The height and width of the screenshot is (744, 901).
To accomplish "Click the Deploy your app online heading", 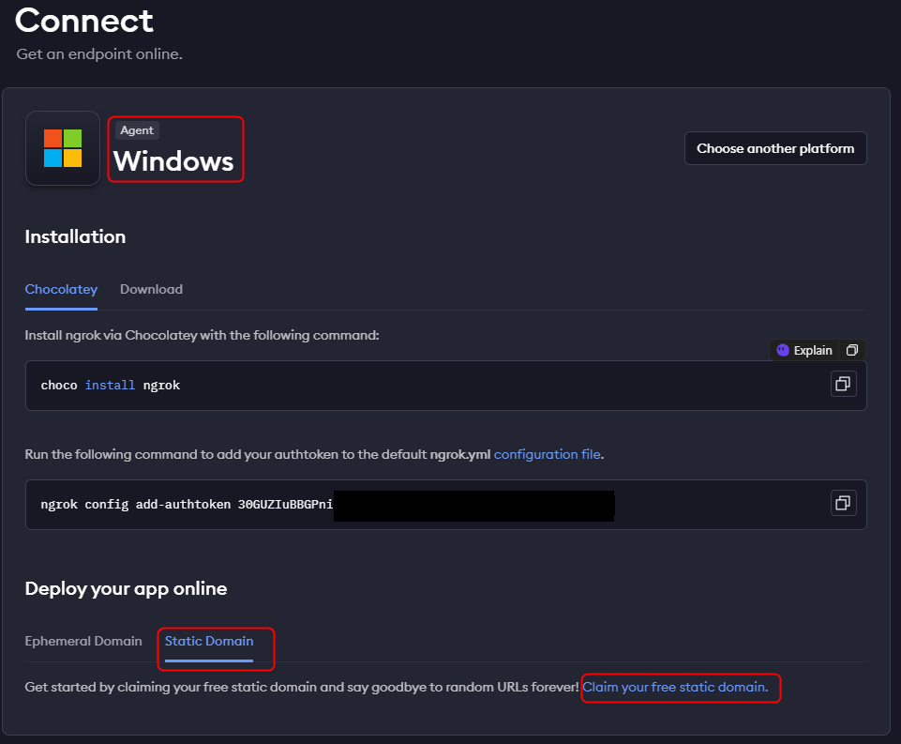I will pyautogui.click(x=126, y=588).
